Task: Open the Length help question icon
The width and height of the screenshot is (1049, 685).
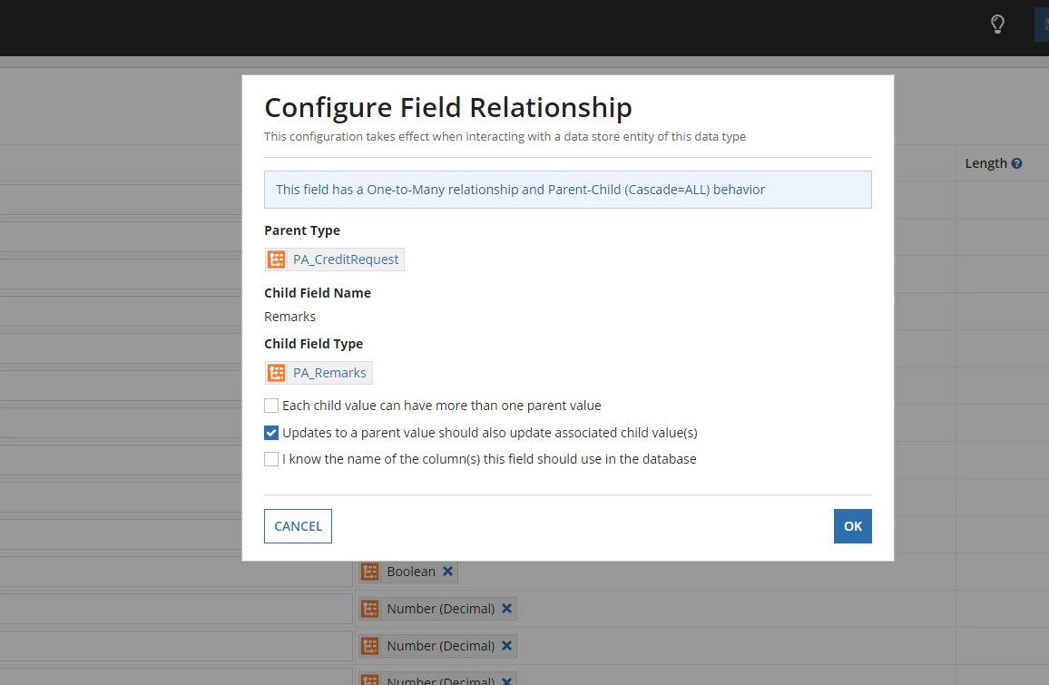Action: [1016, 163]
